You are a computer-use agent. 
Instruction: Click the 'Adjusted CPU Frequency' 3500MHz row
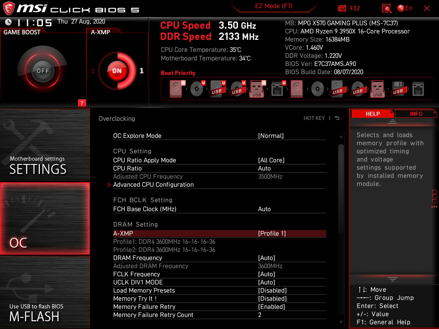click(219, 176)
